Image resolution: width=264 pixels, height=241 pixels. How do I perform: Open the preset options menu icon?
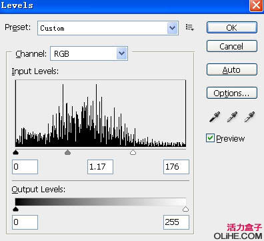click(x=189, y=27)
